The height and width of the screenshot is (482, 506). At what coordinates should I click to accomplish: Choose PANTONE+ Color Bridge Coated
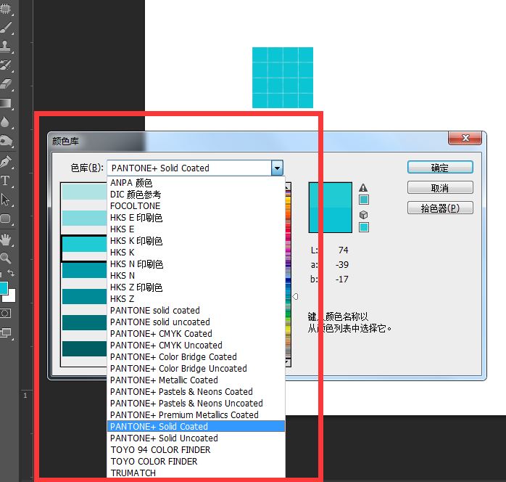click(x=196, y=357)
